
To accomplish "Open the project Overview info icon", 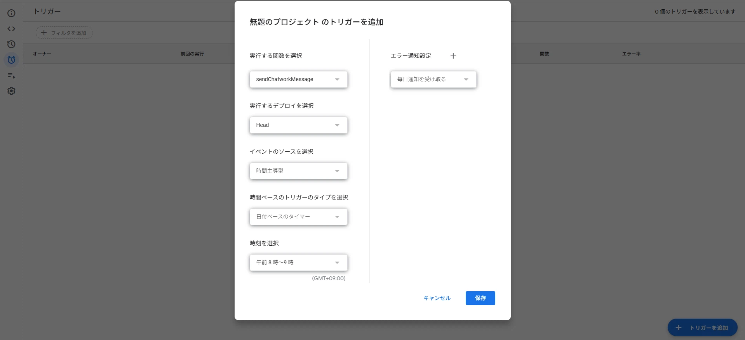I will pyautogui.click(x=11, y=13).
